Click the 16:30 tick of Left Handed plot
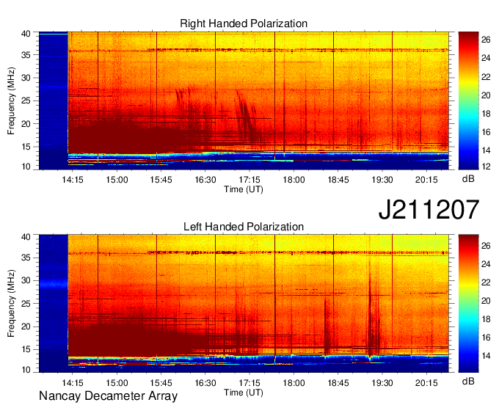 [x=205, y=383]
